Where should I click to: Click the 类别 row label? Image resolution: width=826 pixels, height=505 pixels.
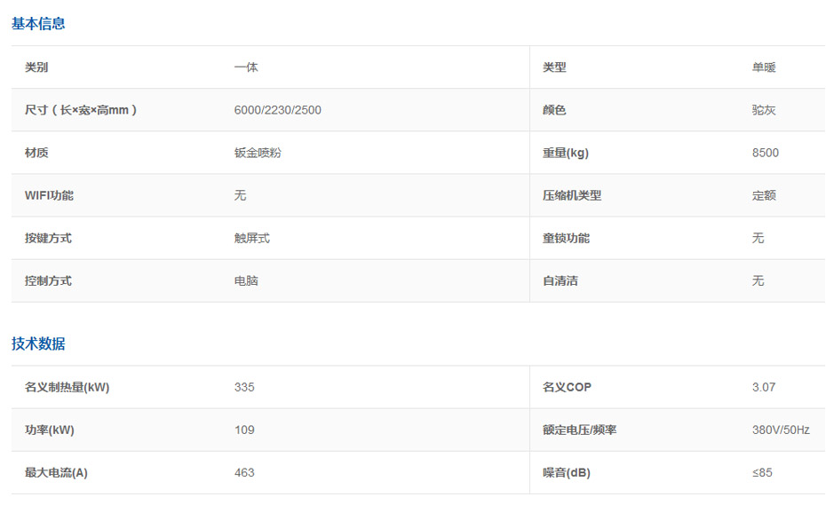coord(36,67)
